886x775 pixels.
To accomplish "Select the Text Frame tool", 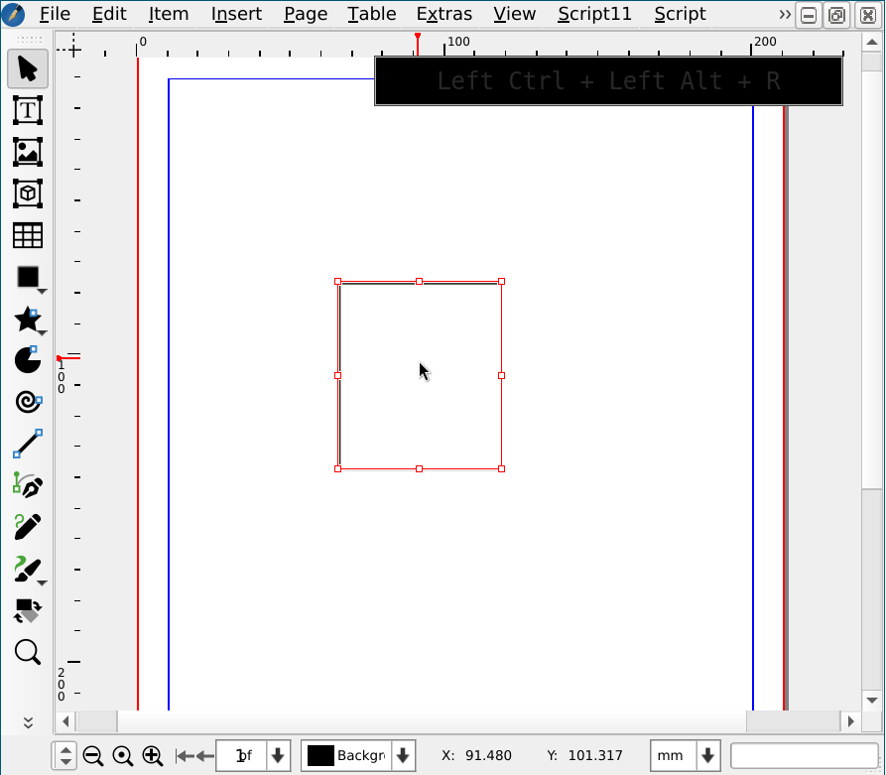I will (x=27, y=110).
